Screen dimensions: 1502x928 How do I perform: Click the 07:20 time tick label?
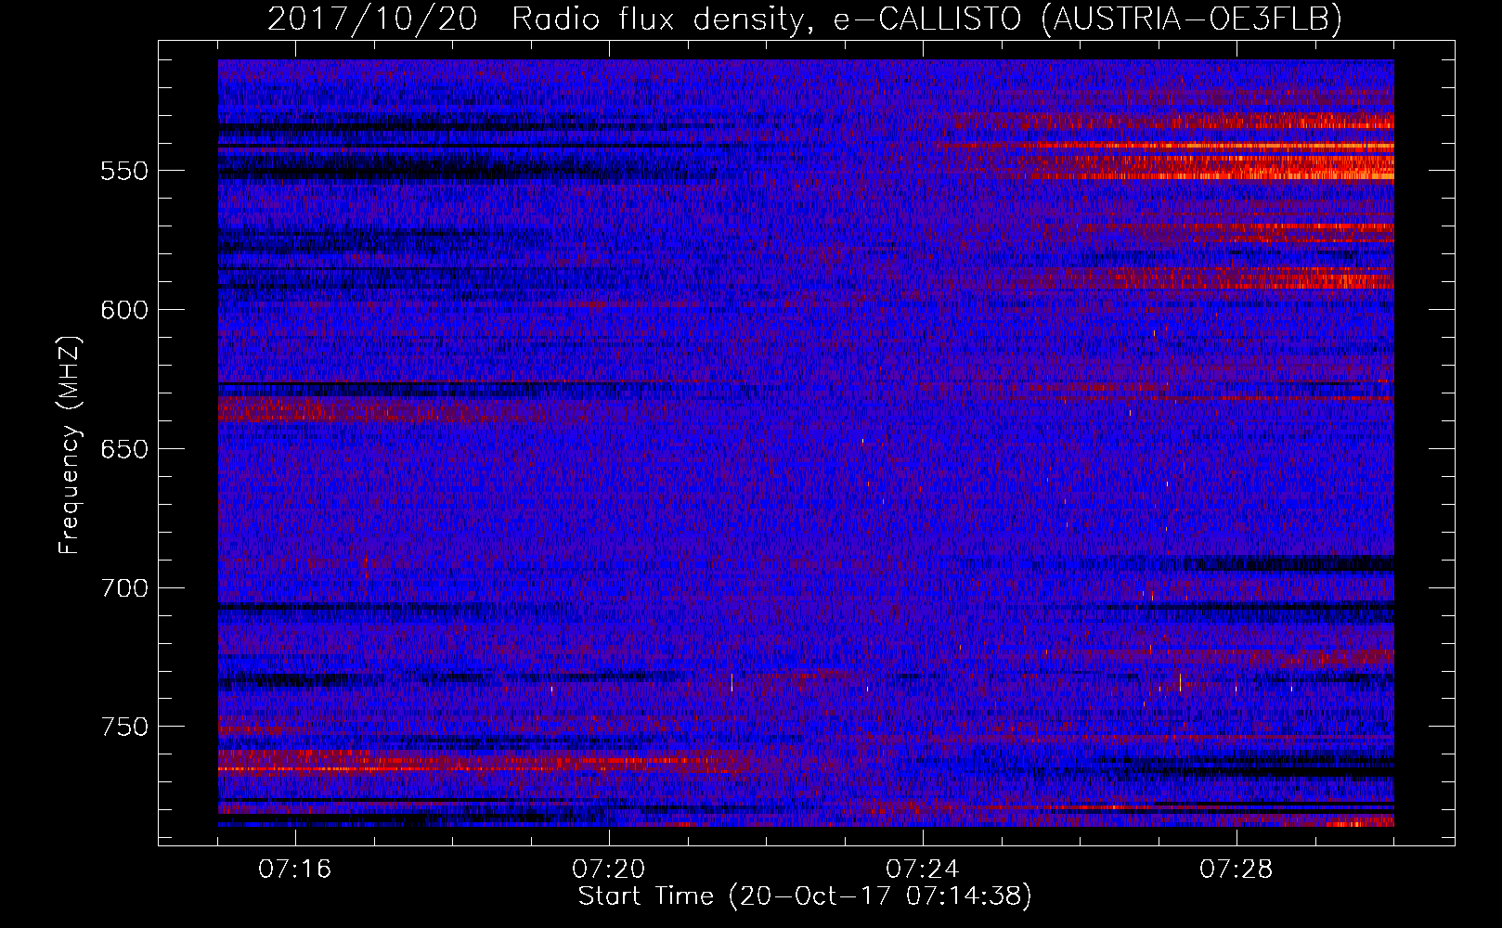point(609,870)
